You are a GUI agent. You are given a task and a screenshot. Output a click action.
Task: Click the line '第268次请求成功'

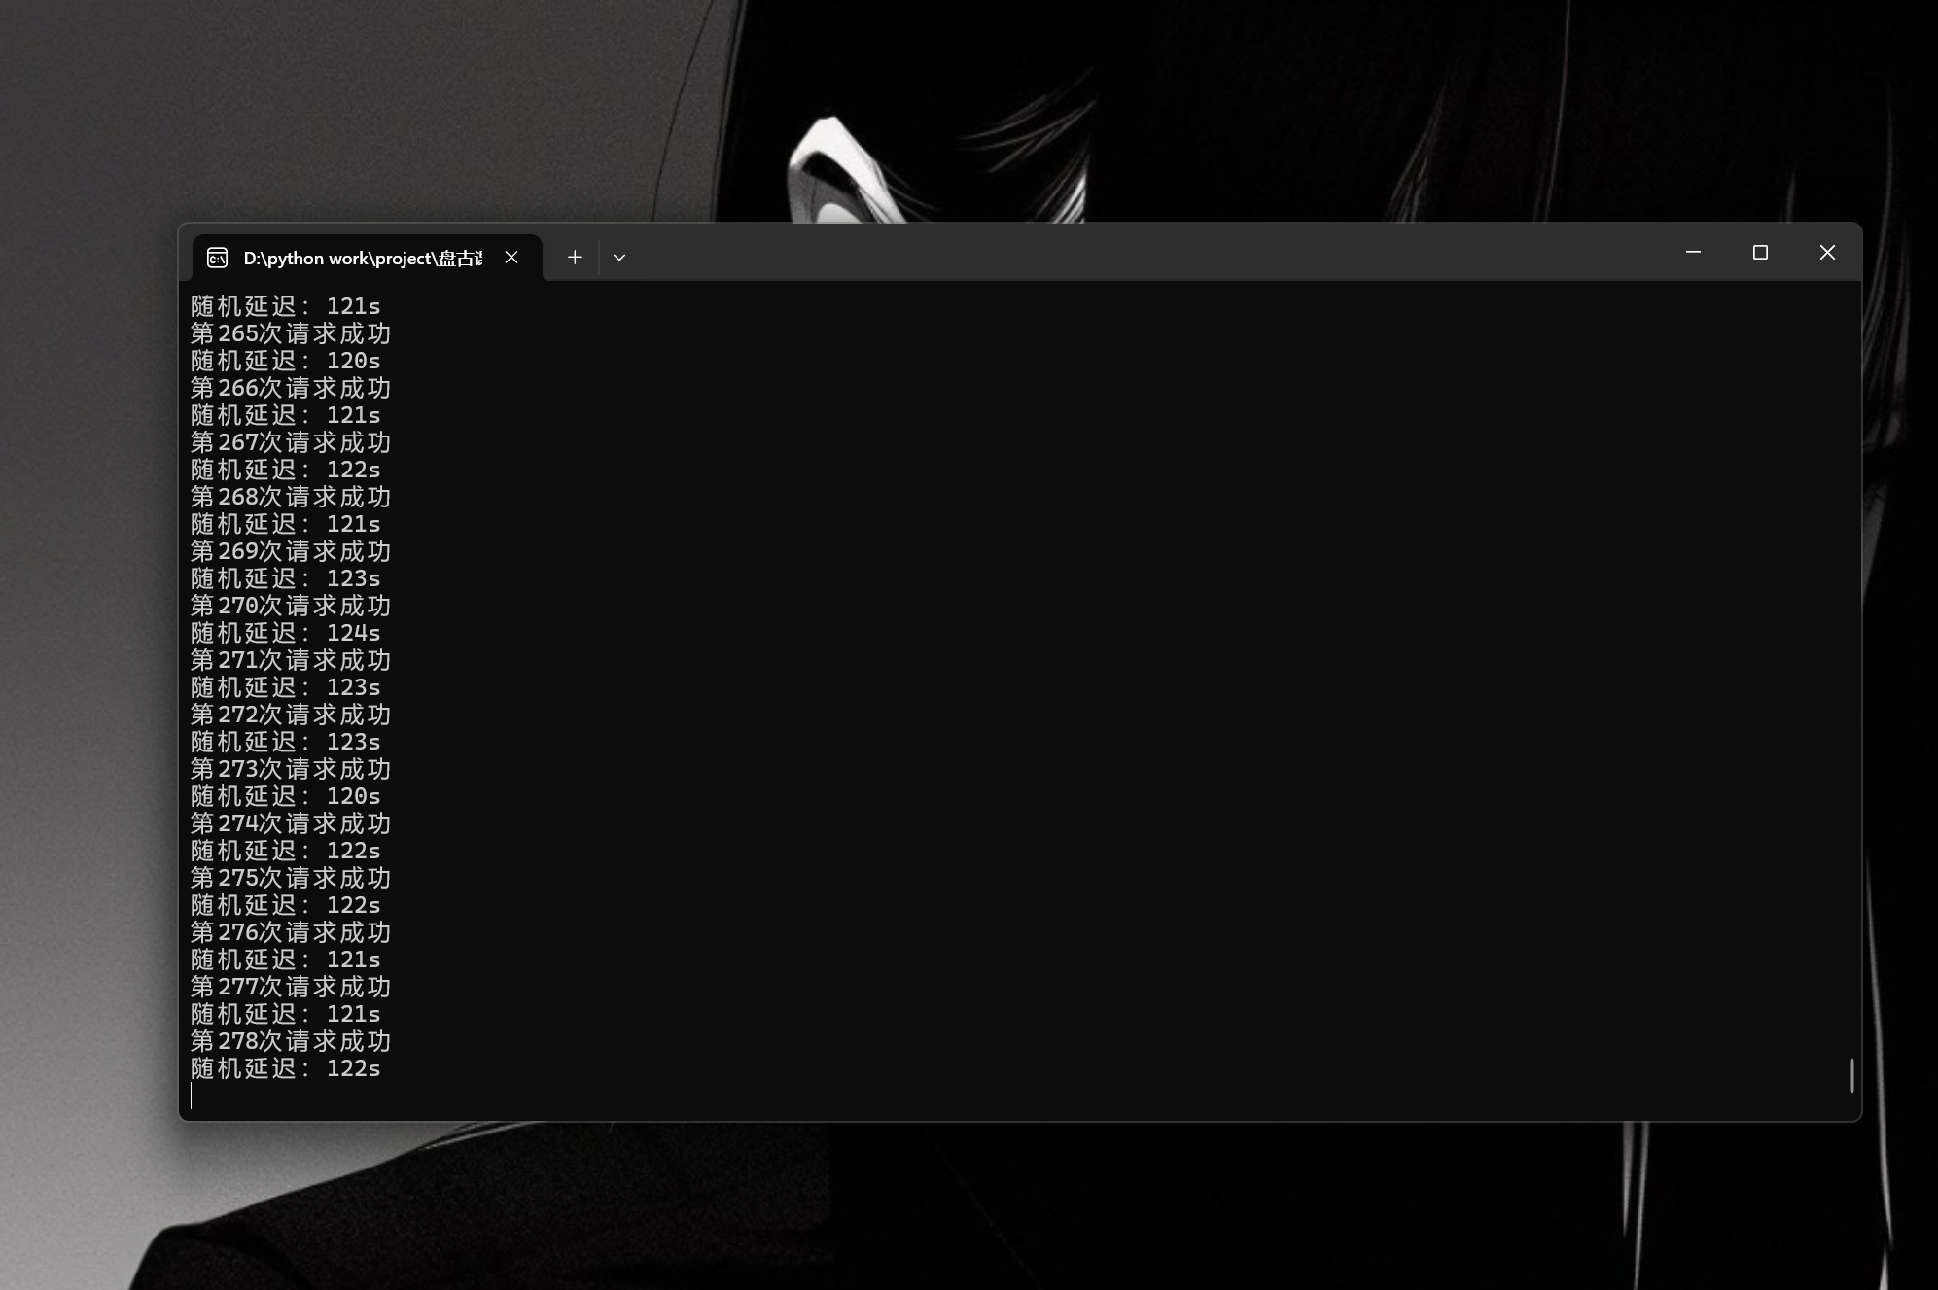point(290,498)
